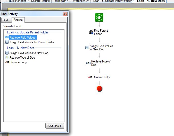This screenshot has height=136, width=174.
Task: Click Loan - 5. Update Parent Folder group header
Action: 28,32
